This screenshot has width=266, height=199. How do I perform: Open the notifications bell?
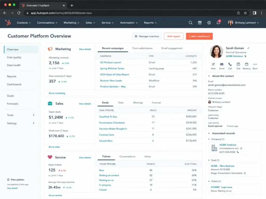click(x=218, y=22)
